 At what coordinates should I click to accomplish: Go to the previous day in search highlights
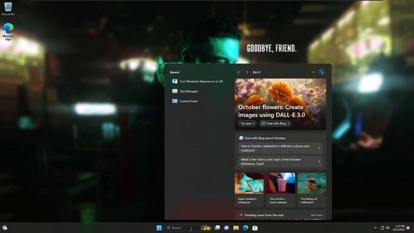click(x=239, y=72)
